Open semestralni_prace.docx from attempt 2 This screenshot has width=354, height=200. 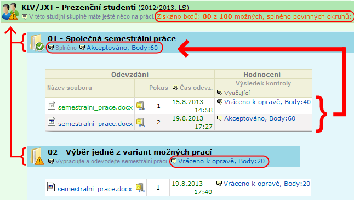[x=95, y=124]
